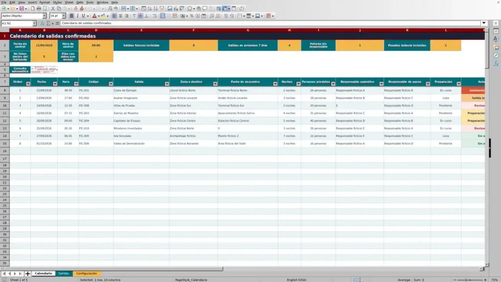Open the Font Name dropdown
The width and height of the screenshot is (501, 282).
(45, 16)
